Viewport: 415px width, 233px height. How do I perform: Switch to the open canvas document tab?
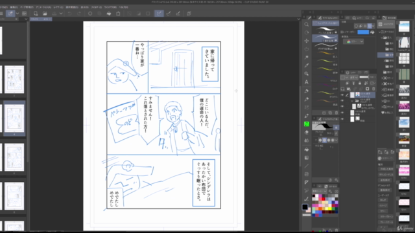(x=41, y=19)
